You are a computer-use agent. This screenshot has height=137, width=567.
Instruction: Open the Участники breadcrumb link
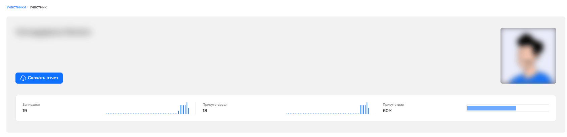pos(16,7)
